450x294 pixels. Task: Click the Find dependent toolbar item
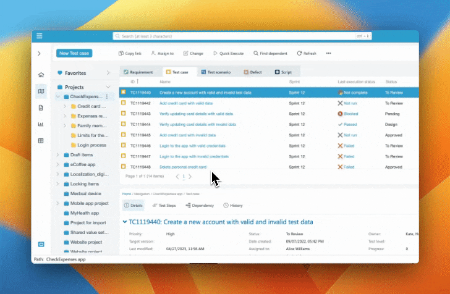(271, 54)
